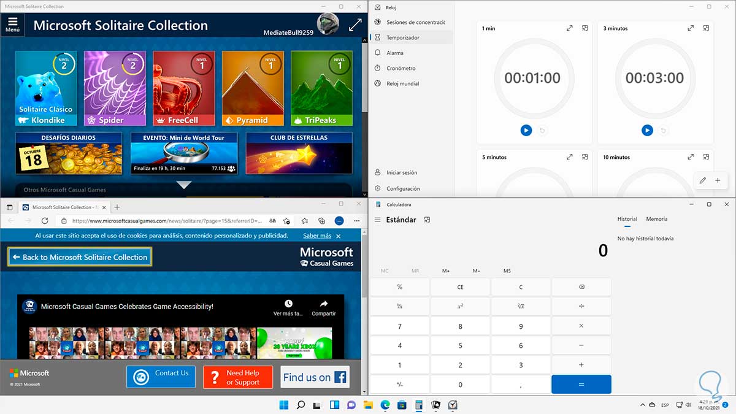The image size is (736, 414).
Task: Open the taskbar Search magnifier
Action: [301, 405]
